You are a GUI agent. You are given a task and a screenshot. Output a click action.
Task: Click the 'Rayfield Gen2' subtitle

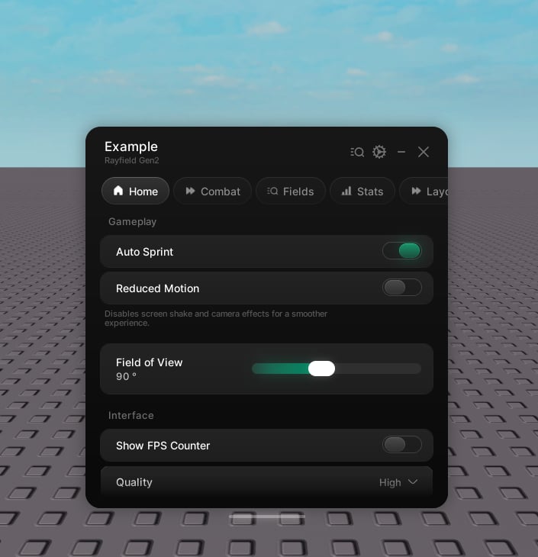pos(131,160)
